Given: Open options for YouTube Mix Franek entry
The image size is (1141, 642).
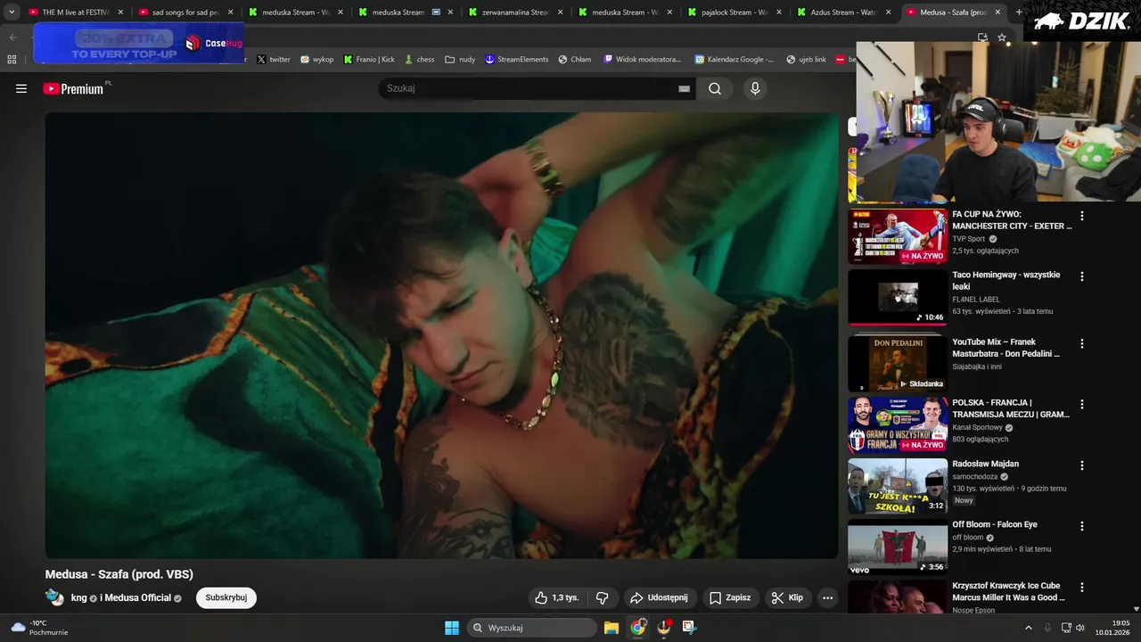Looking at the screenshot, I should pos(1082,343).
